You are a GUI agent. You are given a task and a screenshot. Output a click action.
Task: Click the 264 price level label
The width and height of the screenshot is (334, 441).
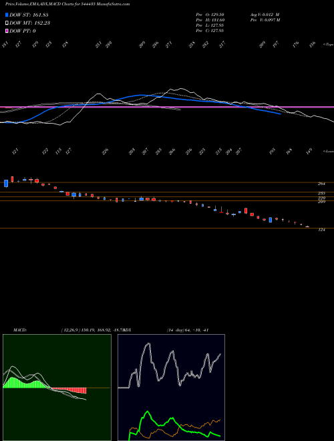click(x=321, y=184)
